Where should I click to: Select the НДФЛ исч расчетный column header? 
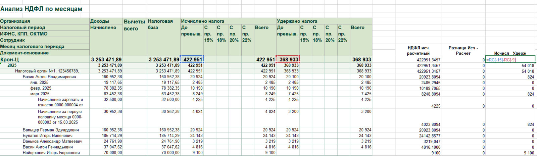418,50
